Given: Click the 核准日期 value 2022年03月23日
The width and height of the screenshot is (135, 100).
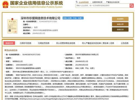Looking at the screenshot, I should coord(82,65).
